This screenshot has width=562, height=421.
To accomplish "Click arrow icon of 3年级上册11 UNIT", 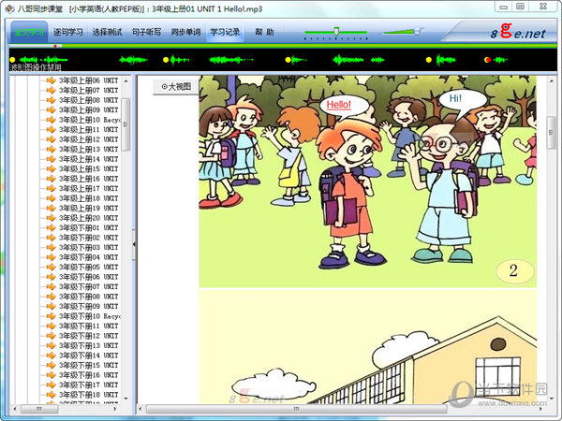I will click(51, 130).
